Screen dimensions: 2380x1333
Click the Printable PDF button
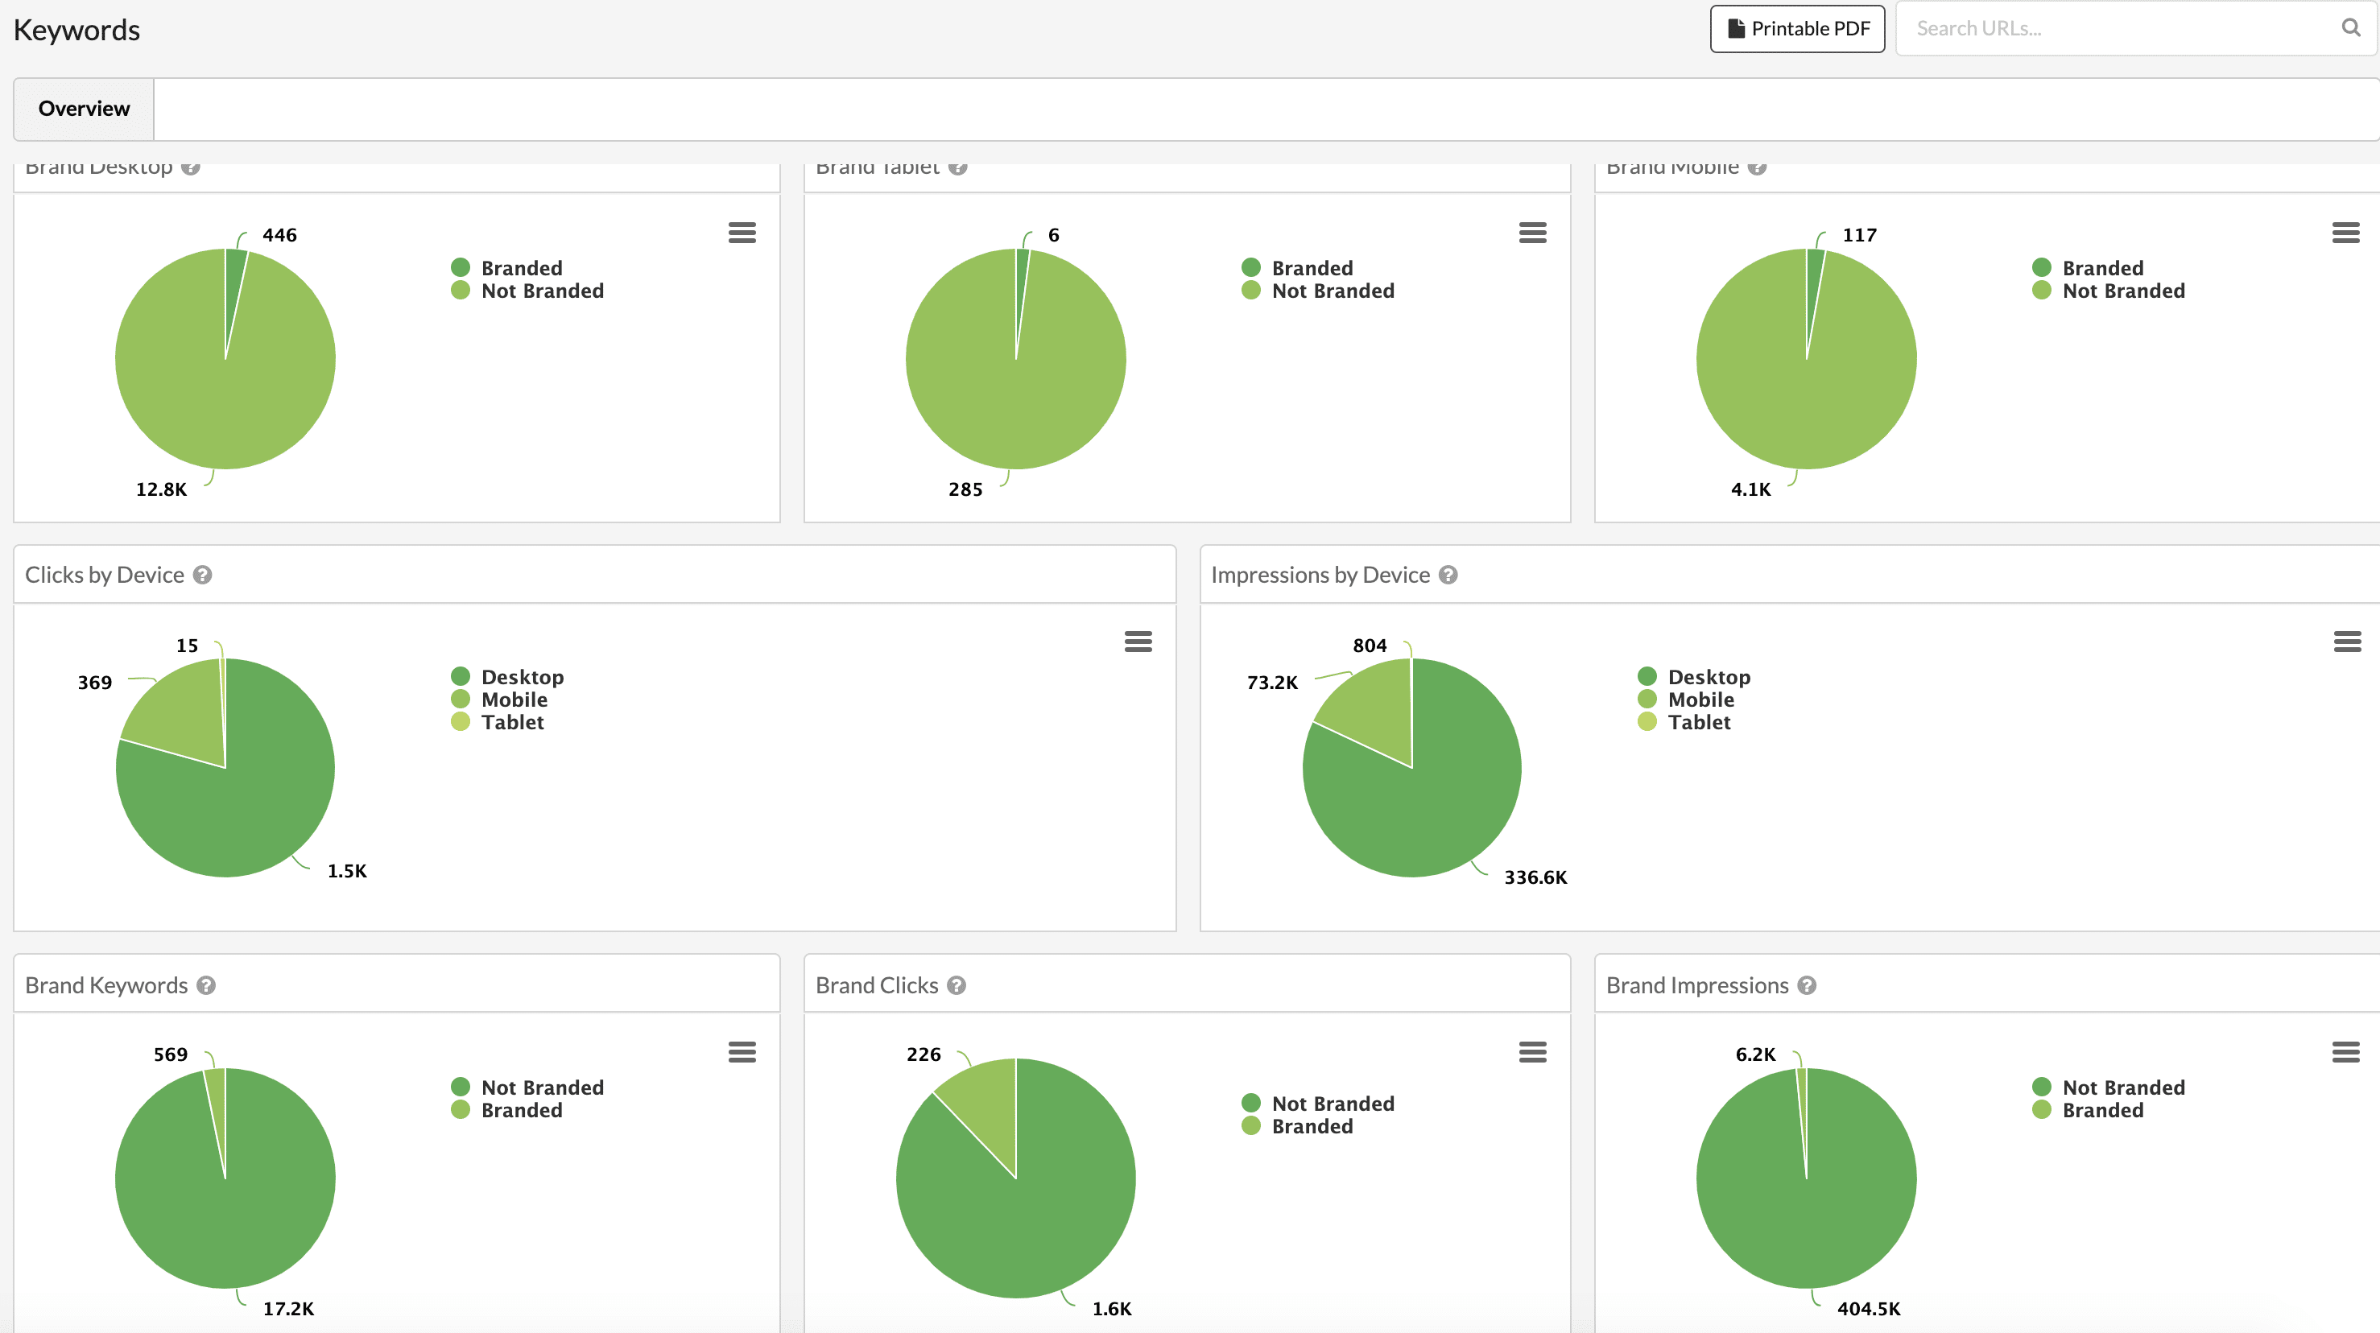coord(1797,29)
